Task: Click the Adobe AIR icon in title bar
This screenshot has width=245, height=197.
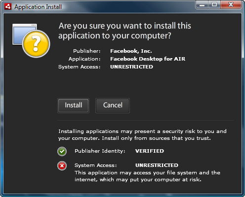Action: [8, 6]
